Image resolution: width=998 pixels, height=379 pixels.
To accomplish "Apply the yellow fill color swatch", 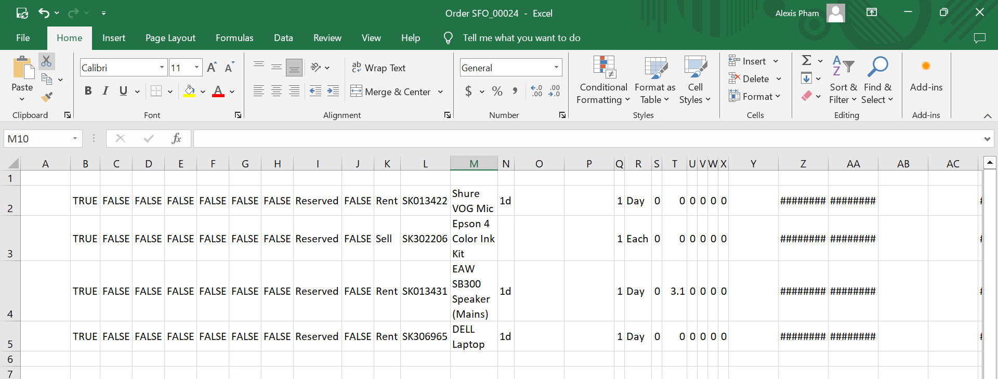I will point(189,92).
